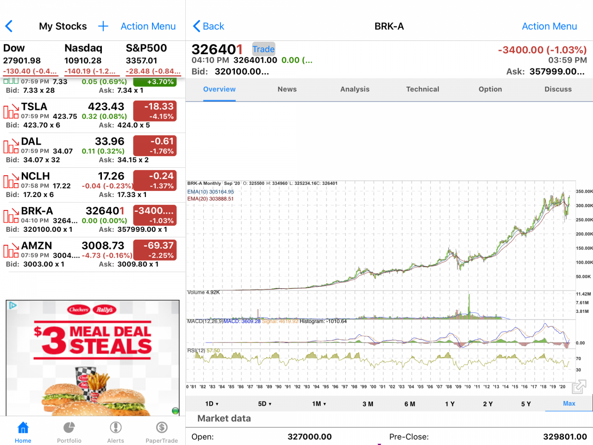Screen dimensions: 593x445
Task: Open Alerts in bottom navigation
Action: tap(115, 432)
